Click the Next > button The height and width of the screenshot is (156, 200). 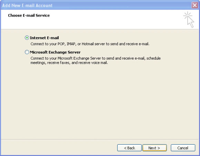pos(154,148)
